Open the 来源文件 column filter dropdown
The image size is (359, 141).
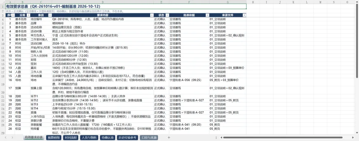tap(244, 15)
